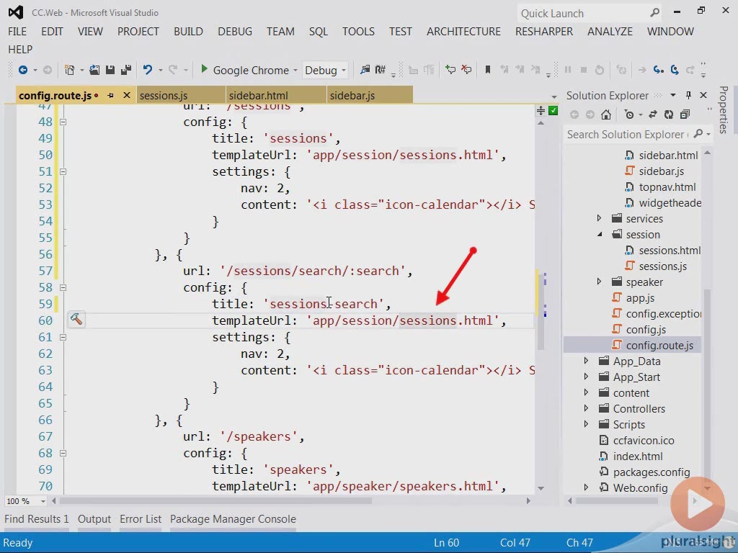The width and height of the screenshot is (738, 553).
Task: Expand the speaker folder
Action: (x=599, y=282)
